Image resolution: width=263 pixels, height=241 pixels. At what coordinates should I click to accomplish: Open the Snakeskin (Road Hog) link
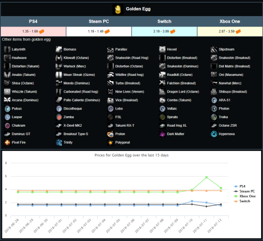pyautogui.click(x=132, y=58)
